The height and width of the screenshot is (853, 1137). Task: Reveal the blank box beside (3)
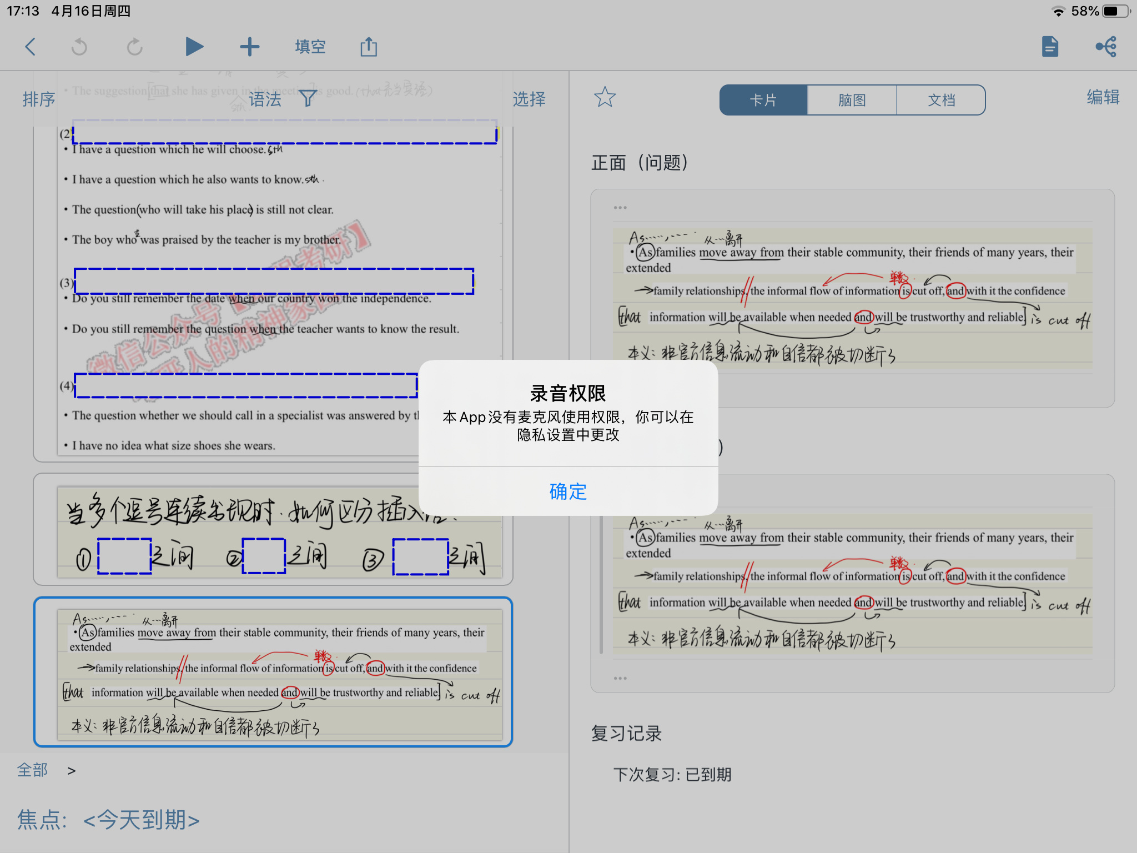coord(274,281)
